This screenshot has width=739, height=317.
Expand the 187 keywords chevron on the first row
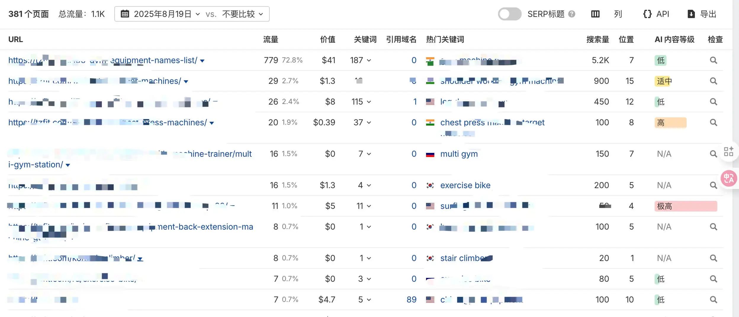[x=369, y=60]
